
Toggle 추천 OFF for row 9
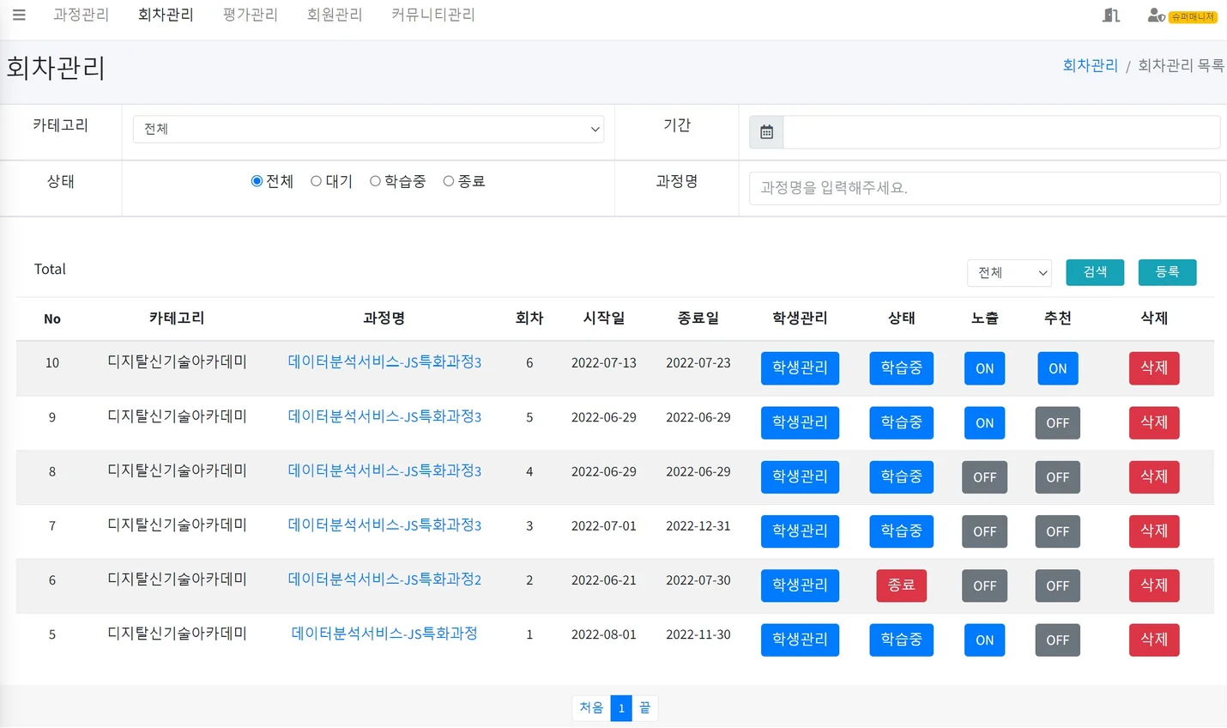(x=1057, y=422)
